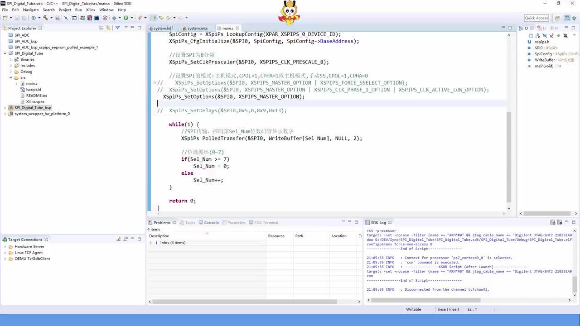Expand the Debug folder
This screenshot has height=326, width=580.
11,72
